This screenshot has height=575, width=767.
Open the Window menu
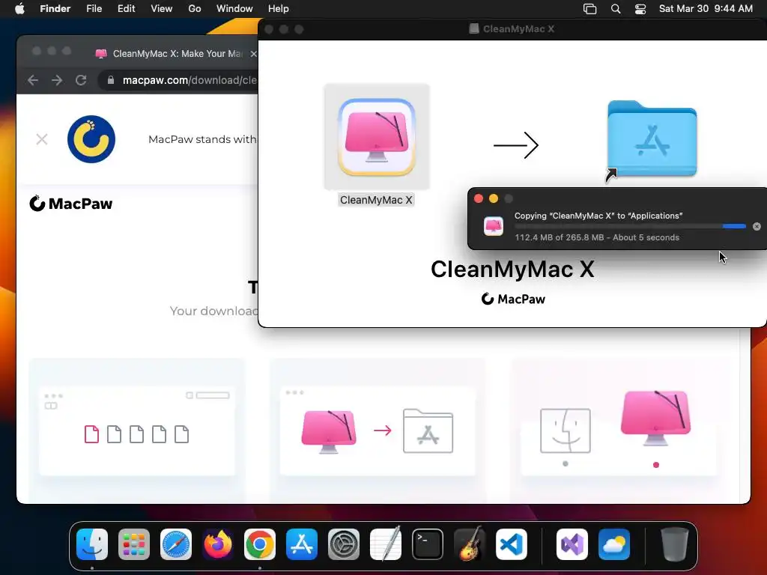coord(234,9)
